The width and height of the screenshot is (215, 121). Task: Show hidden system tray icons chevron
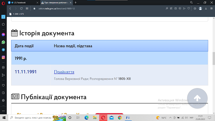(x=170, y=118)
